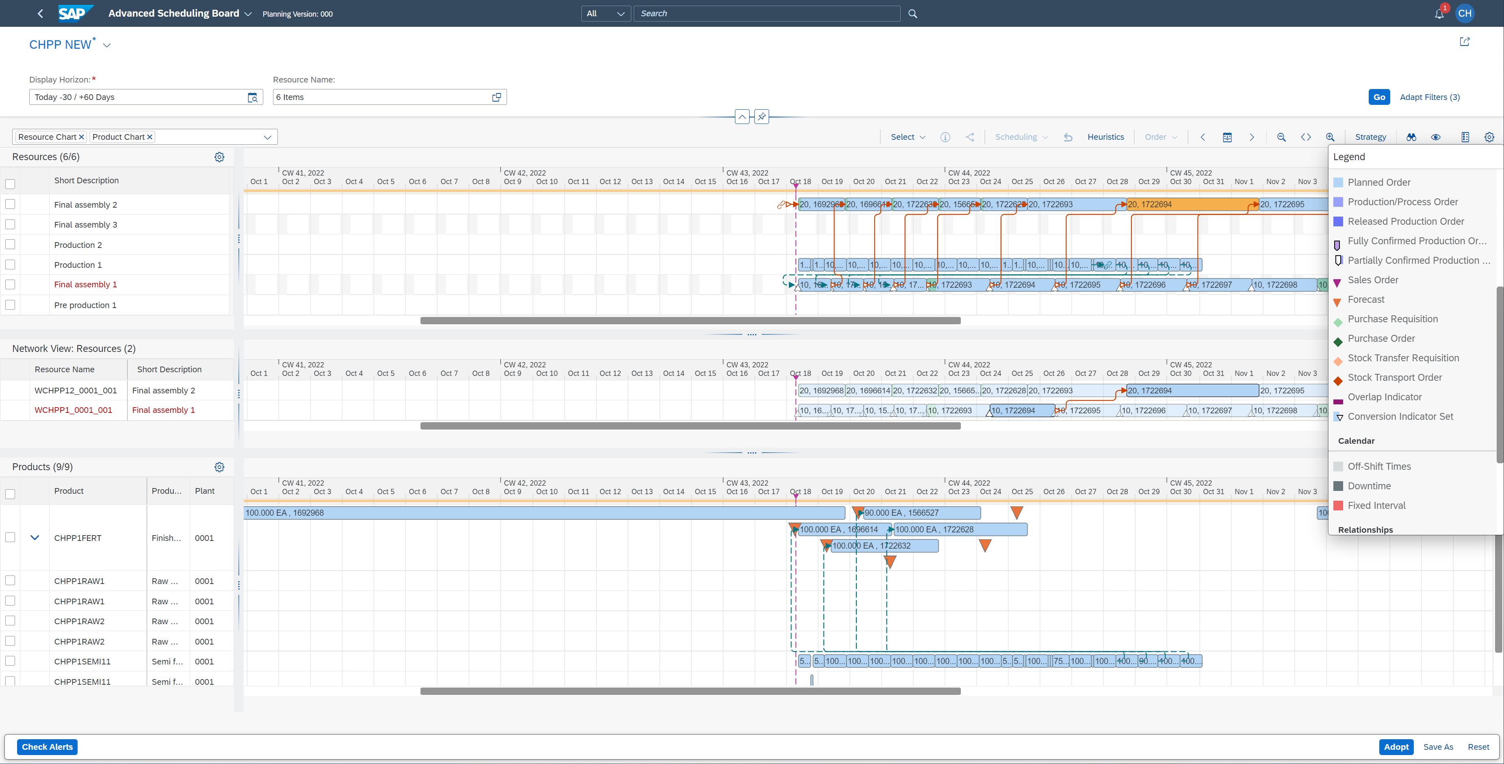Open Resources panel settings gear

point(219,156)
